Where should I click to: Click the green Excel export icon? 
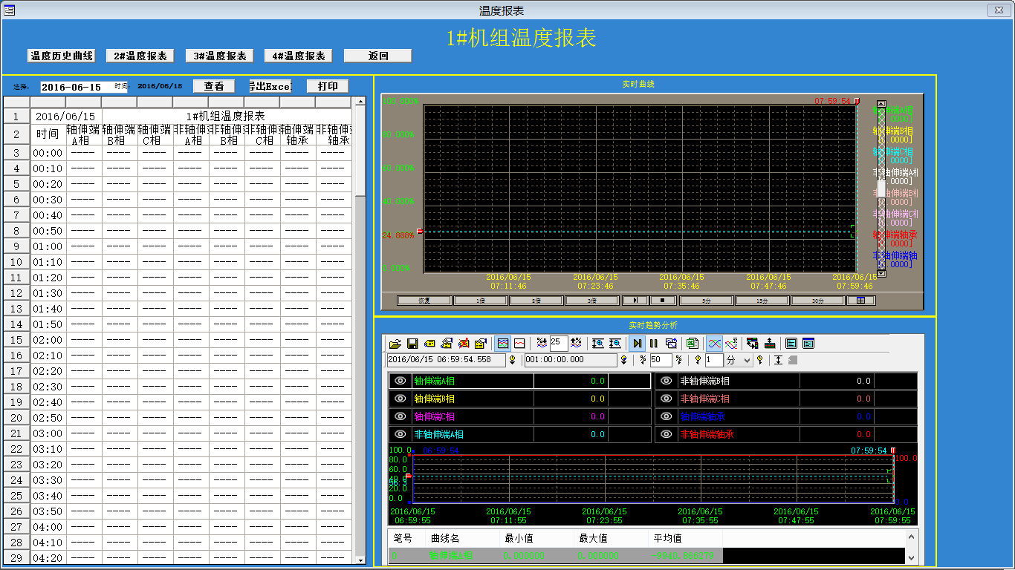[693, 344]
